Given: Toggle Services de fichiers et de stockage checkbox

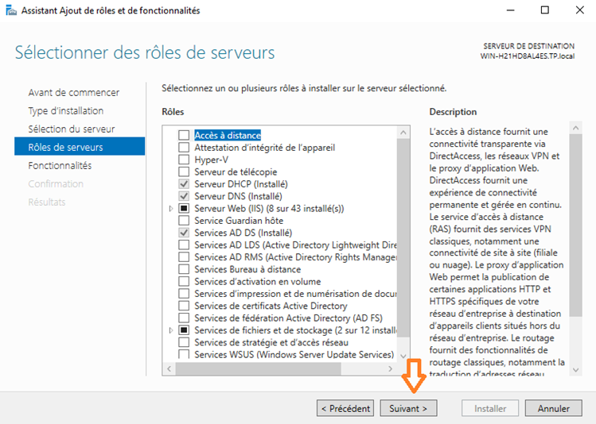Looking at the screenshot, I should [184, 330].
